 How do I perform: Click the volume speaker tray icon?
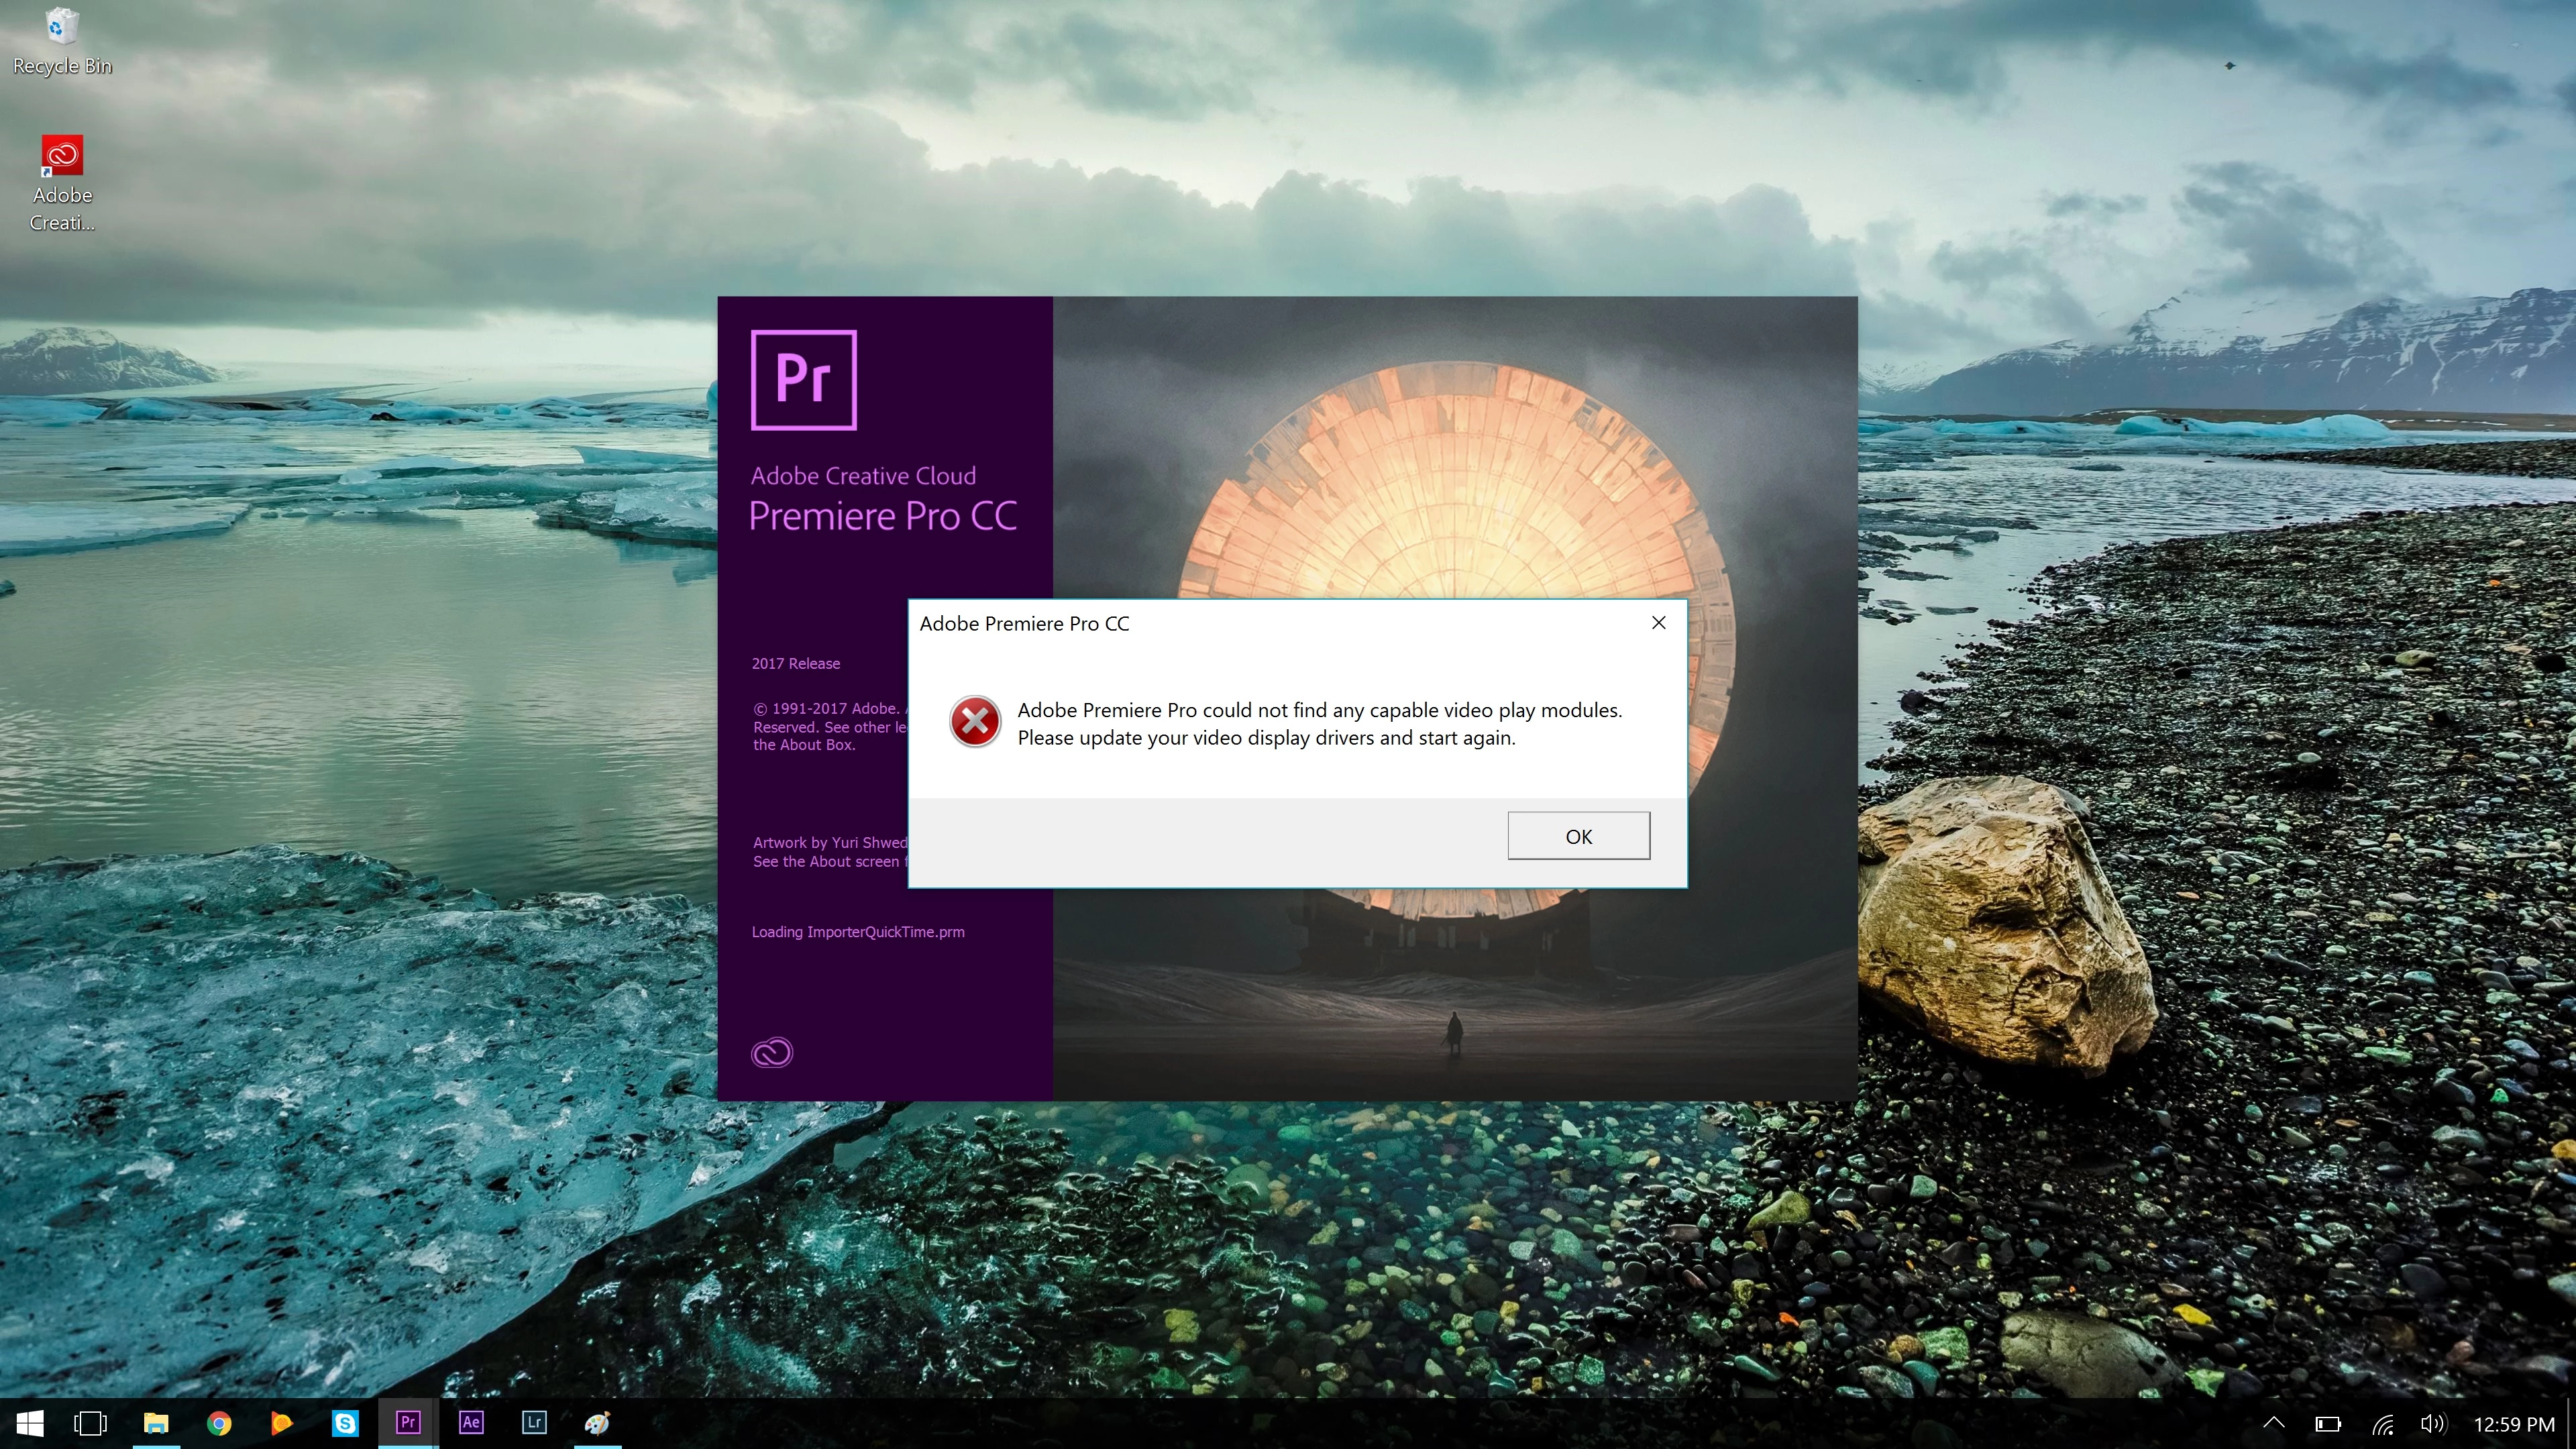pos(2433,1424)
